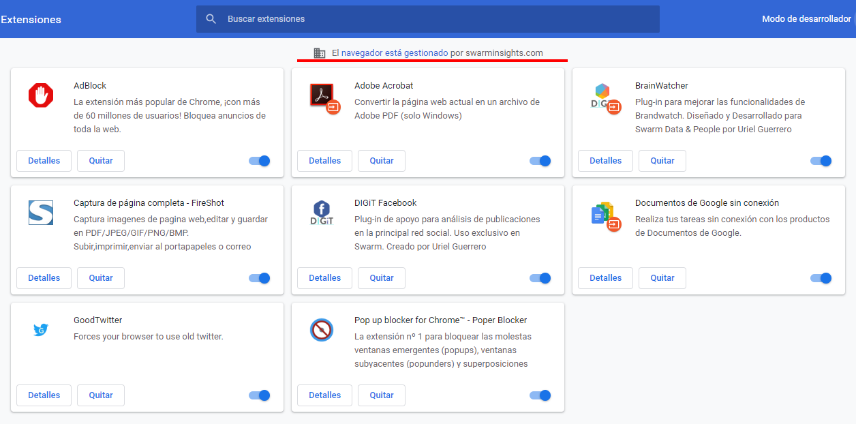
Task: Open Detalles for BrainWatcher
Action: 606,161
